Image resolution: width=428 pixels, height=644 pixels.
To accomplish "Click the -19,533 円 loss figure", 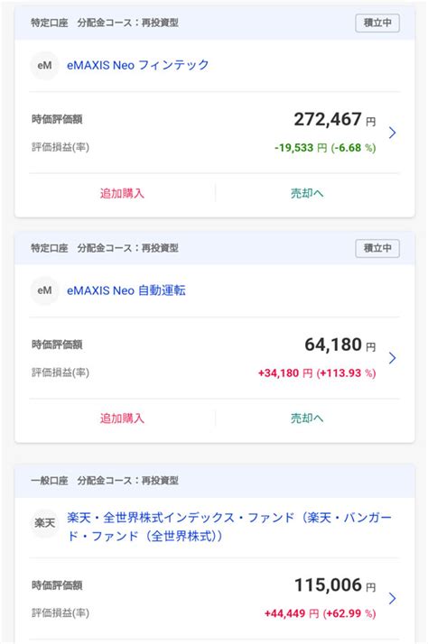I will coord(301,148).
